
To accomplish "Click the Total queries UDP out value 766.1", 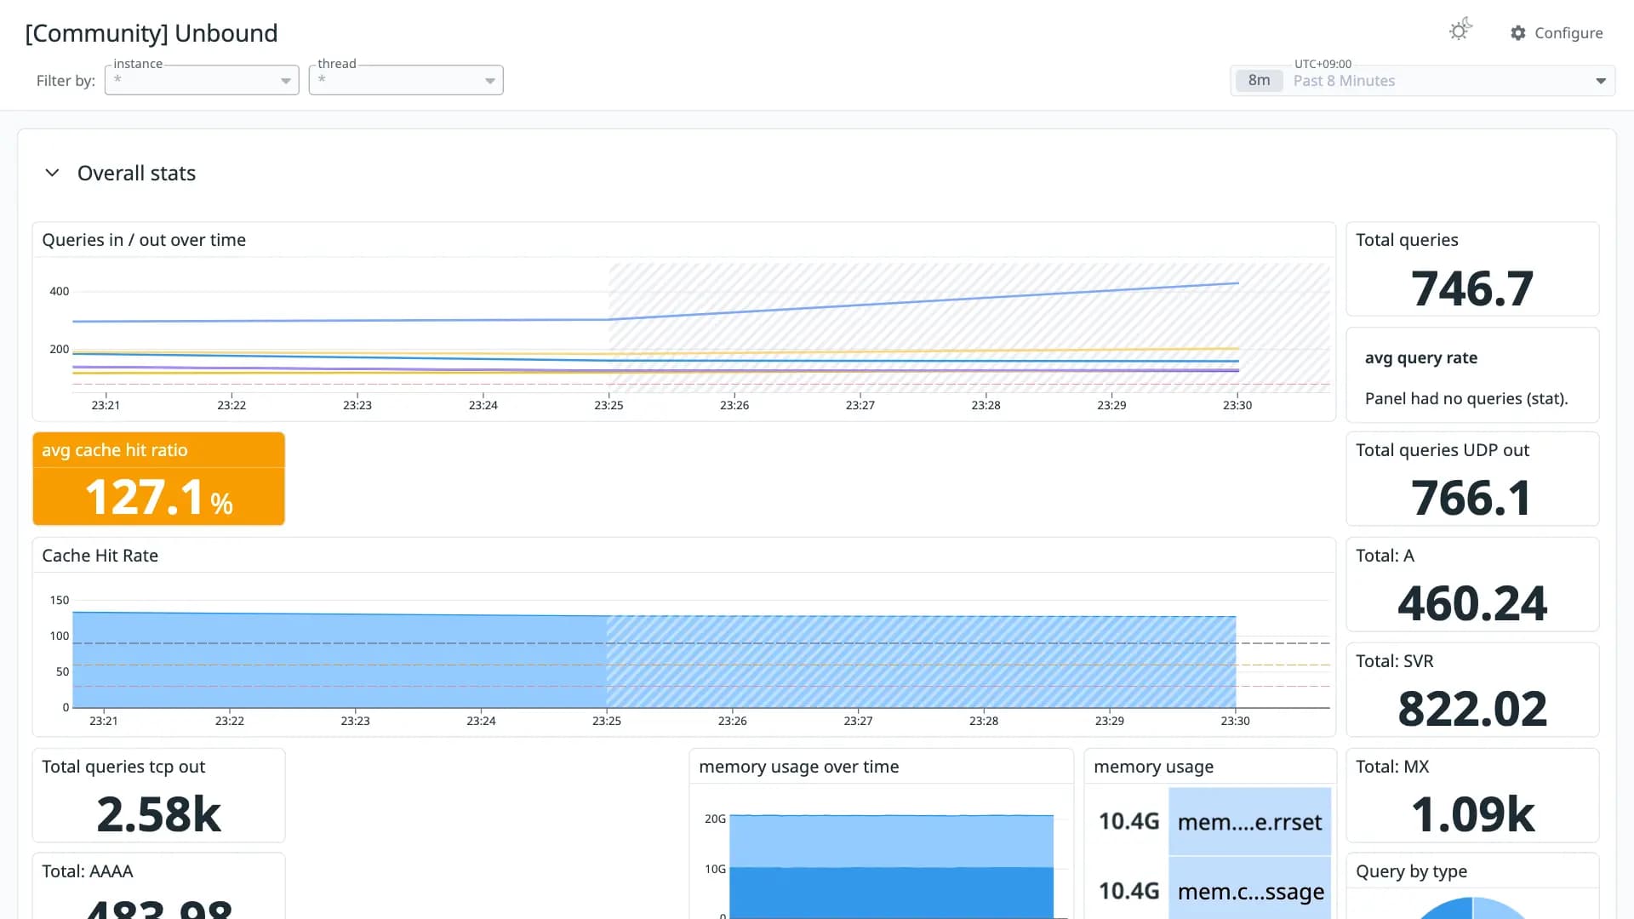I will coord(1472,499).
